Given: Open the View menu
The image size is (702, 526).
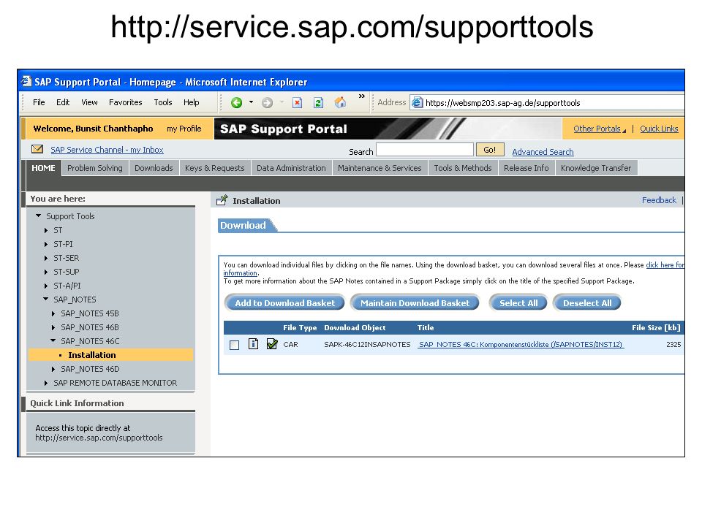Looking at the screenshot, I should pos(89,102).
